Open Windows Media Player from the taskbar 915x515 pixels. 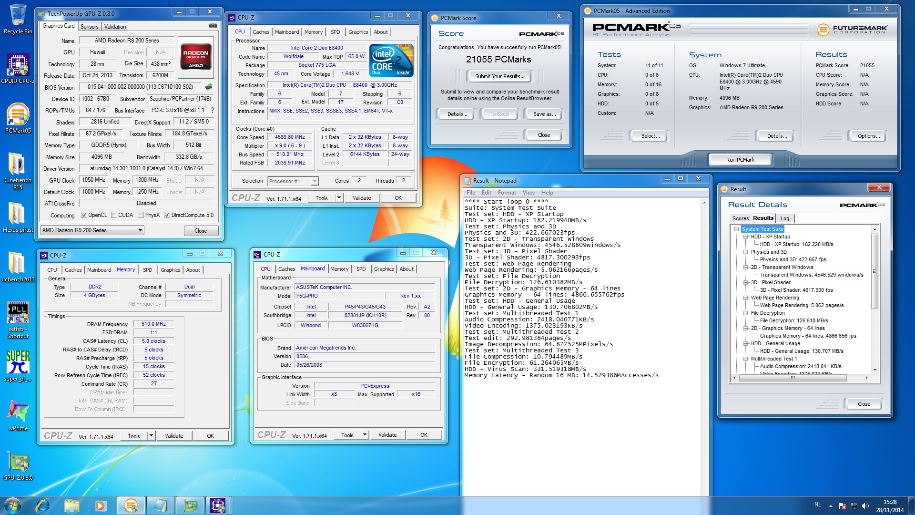(x=100, y=505)
